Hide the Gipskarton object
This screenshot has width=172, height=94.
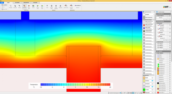pyautogui.click(x=170, y=76)
